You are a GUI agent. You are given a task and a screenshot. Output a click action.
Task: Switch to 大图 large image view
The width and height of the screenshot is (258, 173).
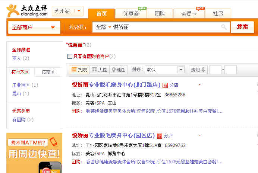coord(100,70)
